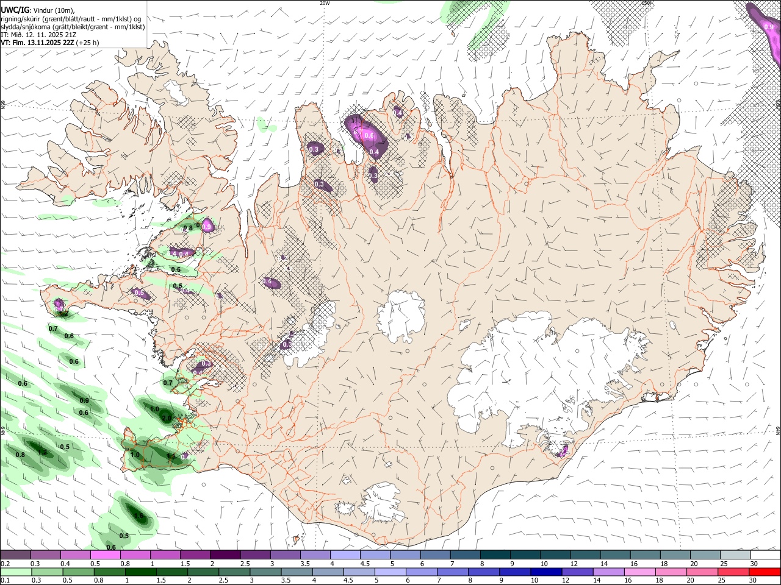Click the '1.2' rain value west of Reykjanes

point(42,452)
